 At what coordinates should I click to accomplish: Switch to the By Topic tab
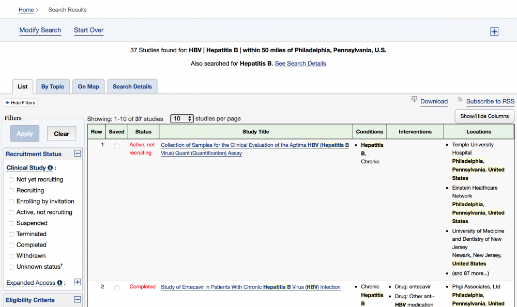pyautogui.click(x=53, y=86)
